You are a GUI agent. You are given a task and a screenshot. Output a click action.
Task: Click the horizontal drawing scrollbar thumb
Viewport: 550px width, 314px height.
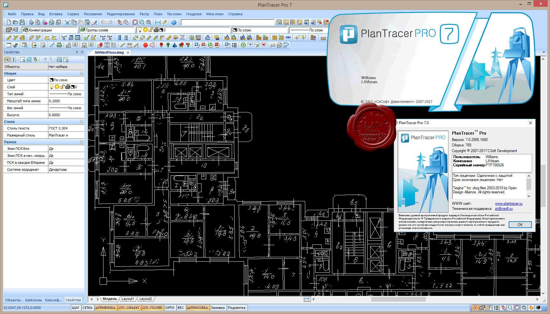point(398,299)
